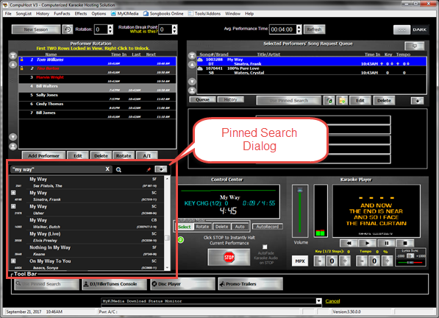Pause the karaoke player
The width and height of the screenshot is (439, 318).
(x=386, y=243)
